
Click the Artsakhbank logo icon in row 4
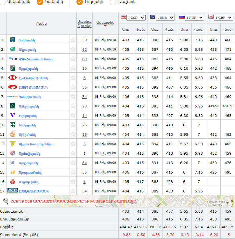13,68
